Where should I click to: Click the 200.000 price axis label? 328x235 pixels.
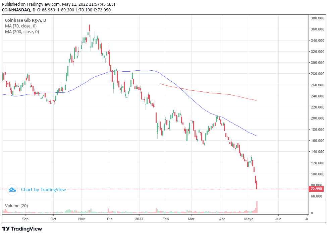[x=317, y=118]
